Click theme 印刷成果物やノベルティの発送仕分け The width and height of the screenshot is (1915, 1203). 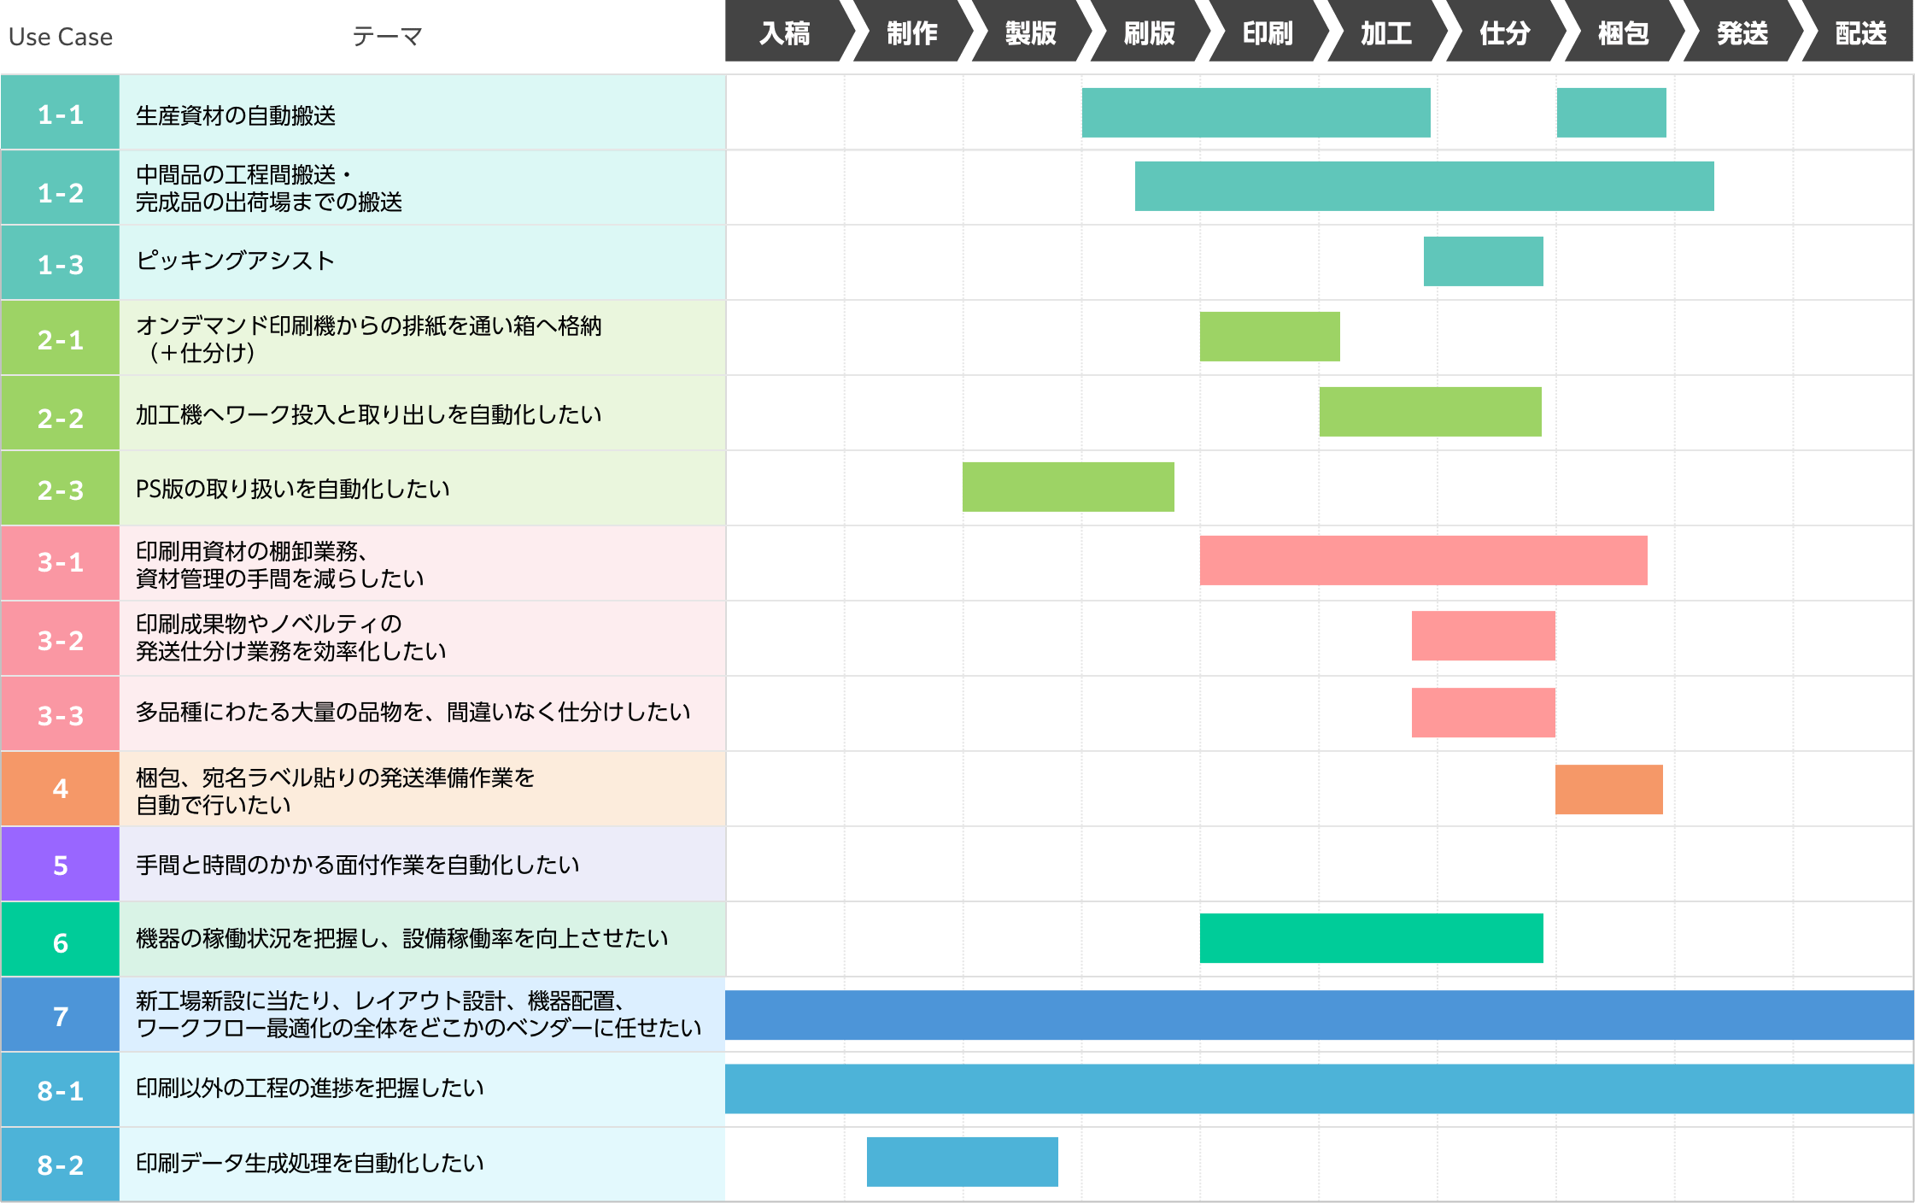click(x=291, y=637)
